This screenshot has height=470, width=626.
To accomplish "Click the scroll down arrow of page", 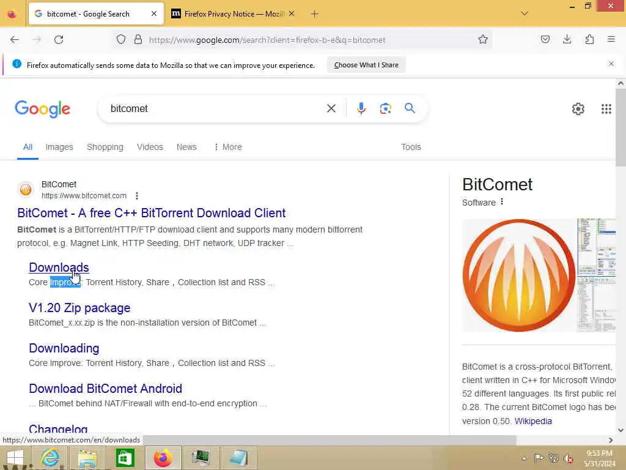I will [620, 430].
